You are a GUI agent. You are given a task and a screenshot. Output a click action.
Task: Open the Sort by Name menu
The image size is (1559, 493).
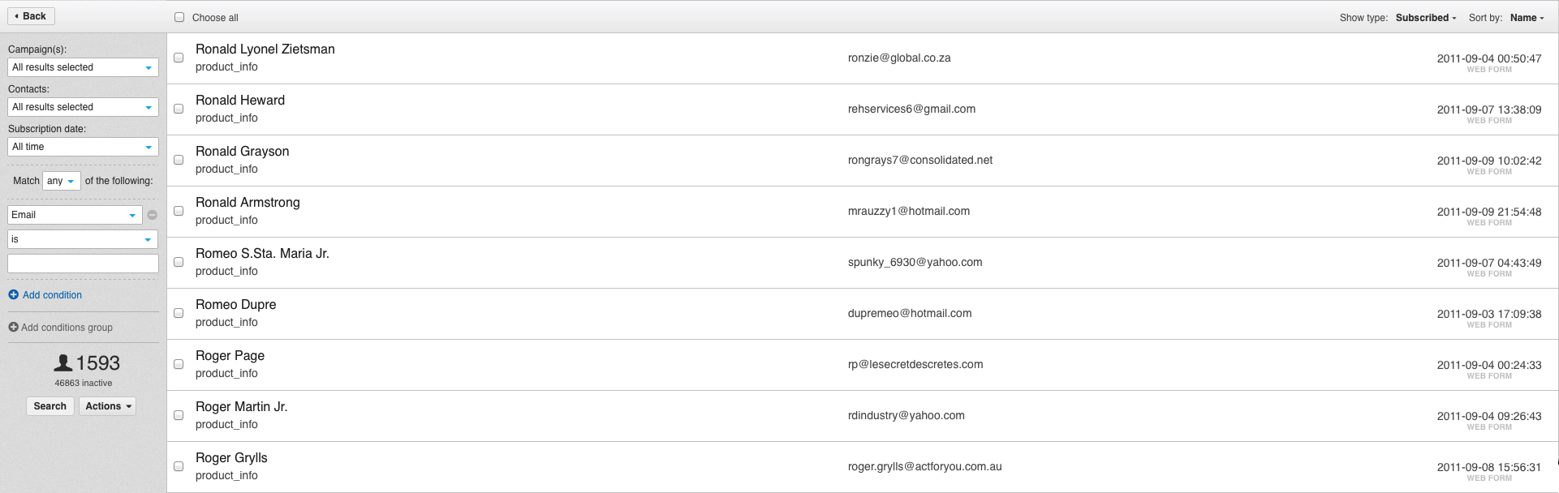point(1527,18)
